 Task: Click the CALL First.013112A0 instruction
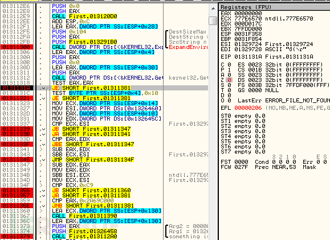(x=84, y=237)
